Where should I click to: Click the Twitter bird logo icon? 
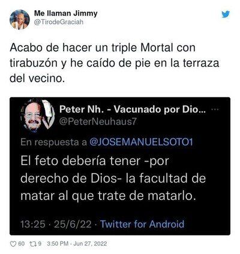coord(226,14)
